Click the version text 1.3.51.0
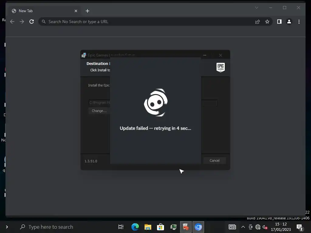Image resolution: width=311 pixels, height=233 pixels. 91,161
